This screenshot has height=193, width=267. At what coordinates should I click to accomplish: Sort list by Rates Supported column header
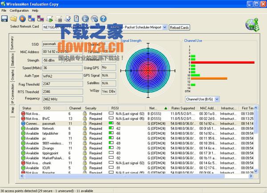[183, 108]
